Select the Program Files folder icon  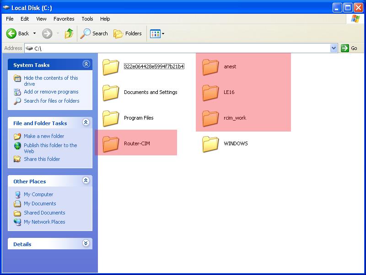pyautogui.click(x=111, y=118)
